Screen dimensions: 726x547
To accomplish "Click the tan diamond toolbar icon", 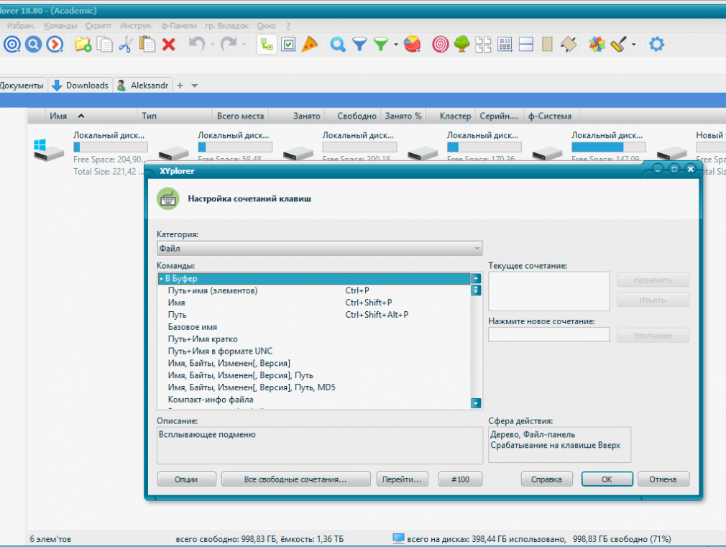I will click(569, 45).
